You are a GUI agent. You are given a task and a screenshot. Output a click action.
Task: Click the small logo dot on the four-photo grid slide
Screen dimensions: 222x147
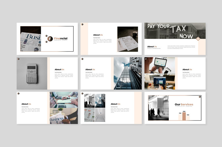point(82,93)
